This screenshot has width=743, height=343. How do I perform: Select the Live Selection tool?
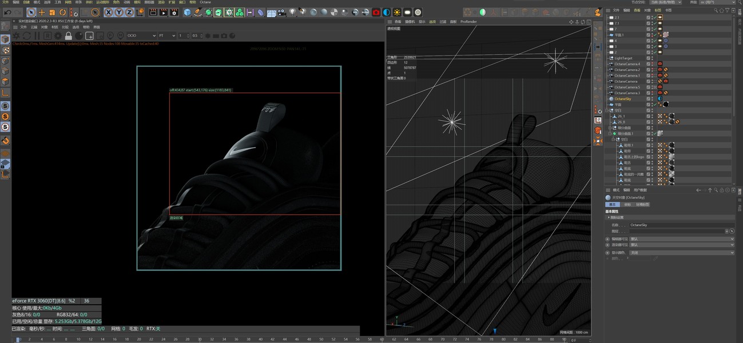31,12
